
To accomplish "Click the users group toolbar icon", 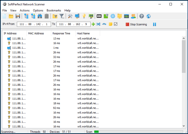I will click(133, 16).
